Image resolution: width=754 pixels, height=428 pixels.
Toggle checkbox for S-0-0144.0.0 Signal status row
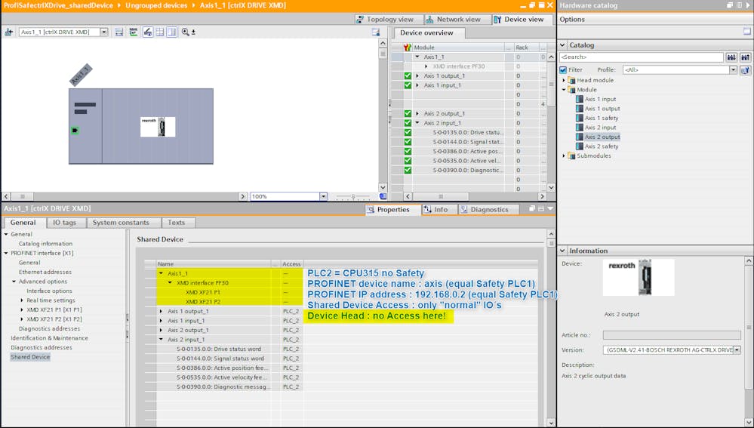pyautogui.click(x=408, y=142)
